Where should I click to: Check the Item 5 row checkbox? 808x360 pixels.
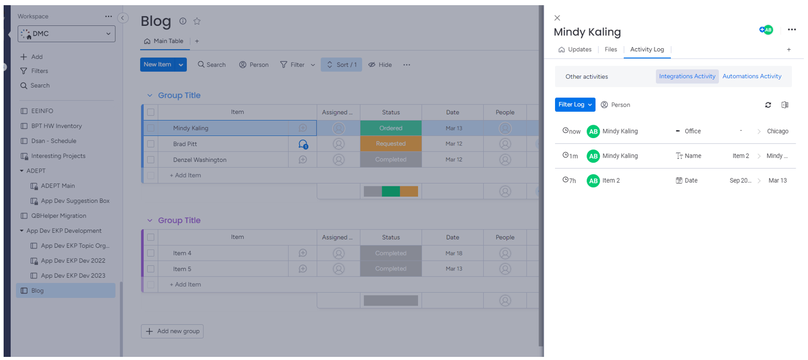151,269
